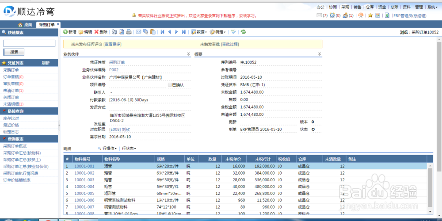Click the 新增 (new) toolbar button

pos(70,32)
